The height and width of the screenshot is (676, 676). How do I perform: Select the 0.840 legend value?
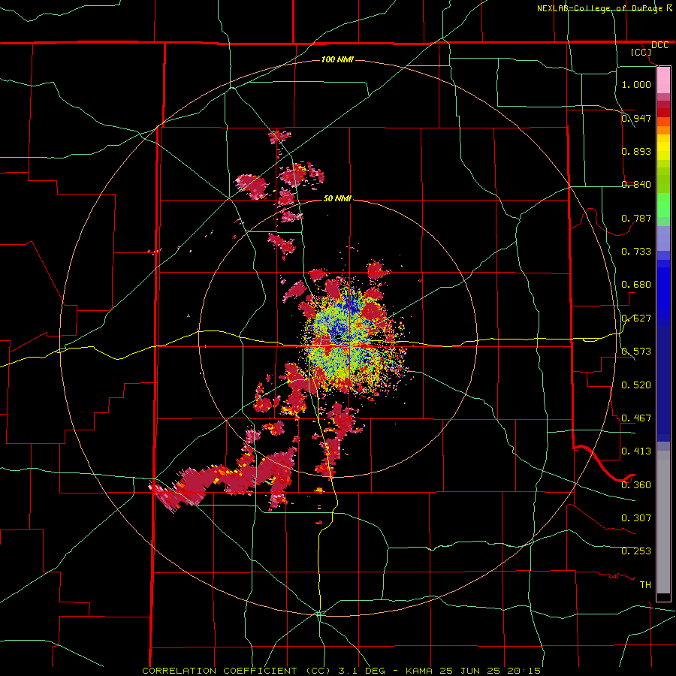636,184
